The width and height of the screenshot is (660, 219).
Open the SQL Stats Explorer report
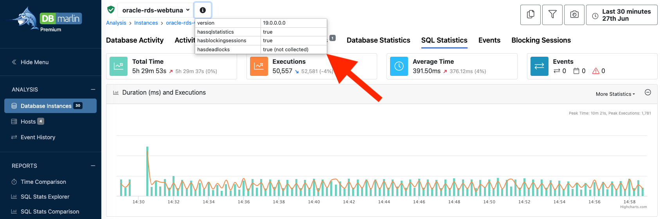click(x=45, y=197)
